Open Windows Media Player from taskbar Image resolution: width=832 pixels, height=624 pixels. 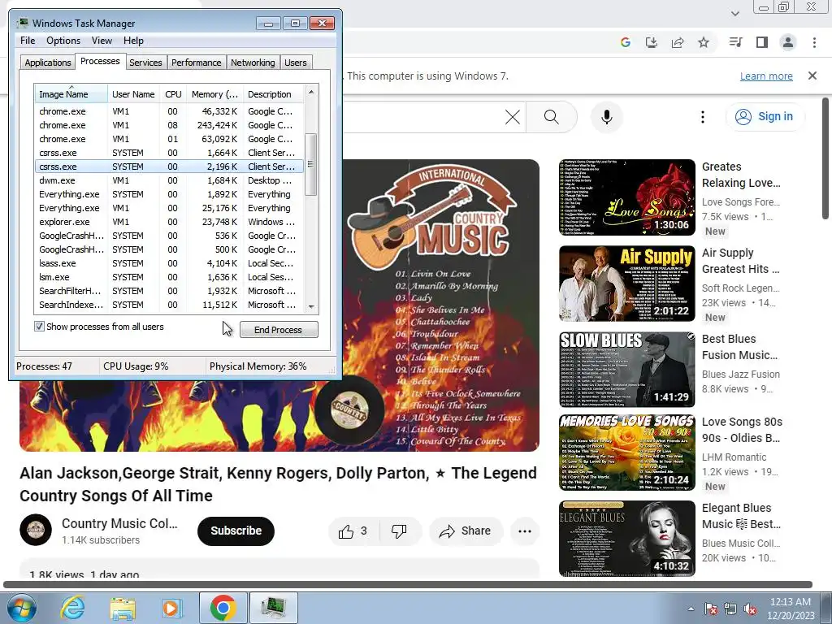point(171,608)
